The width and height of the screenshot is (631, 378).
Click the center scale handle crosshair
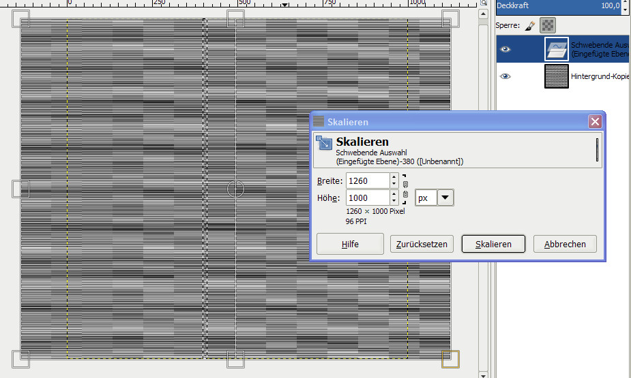click(x=235, y=189)
